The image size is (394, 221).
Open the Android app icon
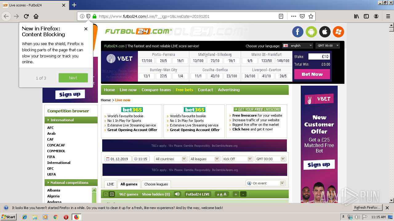[311, 32]
